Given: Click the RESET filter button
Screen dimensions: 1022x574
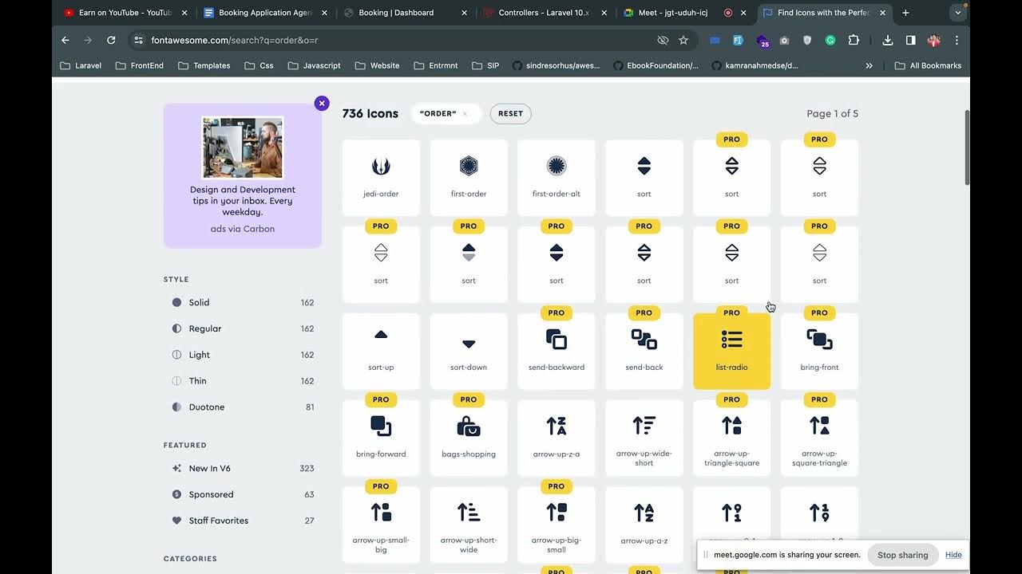Looking at the screenshot, I should 510,113.
